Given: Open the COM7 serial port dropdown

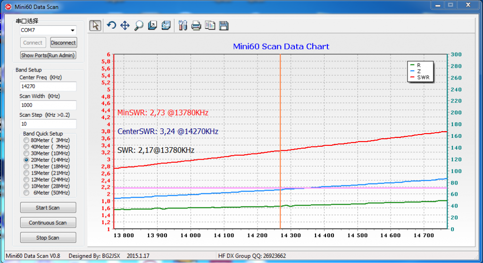Looking at the screenshot, I should click(x=73, y=31).
